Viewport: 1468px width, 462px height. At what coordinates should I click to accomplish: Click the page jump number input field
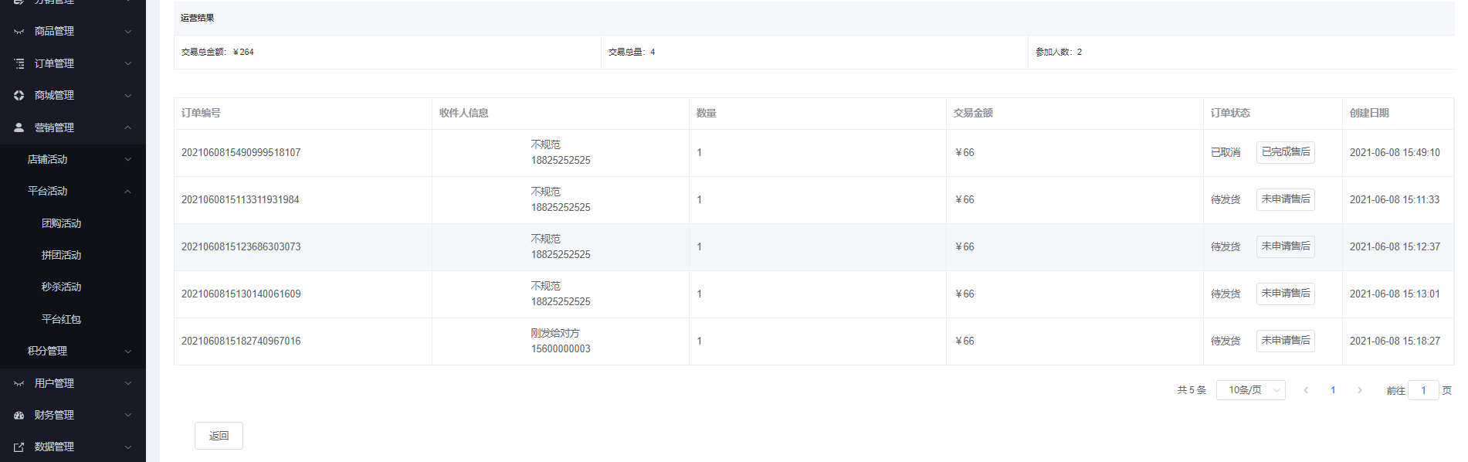click(1422, 390)
